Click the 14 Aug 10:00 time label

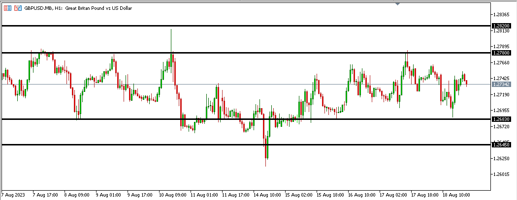click(x=267, y=195)
